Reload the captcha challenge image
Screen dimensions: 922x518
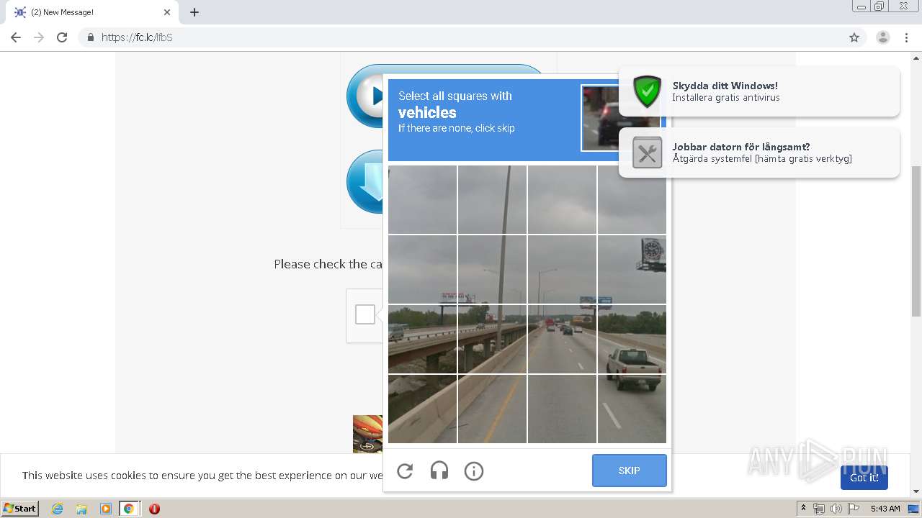[x=405, y=471]
